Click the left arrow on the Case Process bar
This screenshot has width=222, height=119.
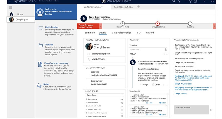click(x=101, y=26)
